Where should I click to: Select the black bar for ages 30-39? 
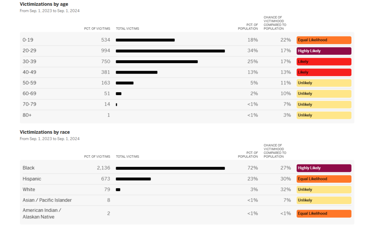(x=157, y=62)
